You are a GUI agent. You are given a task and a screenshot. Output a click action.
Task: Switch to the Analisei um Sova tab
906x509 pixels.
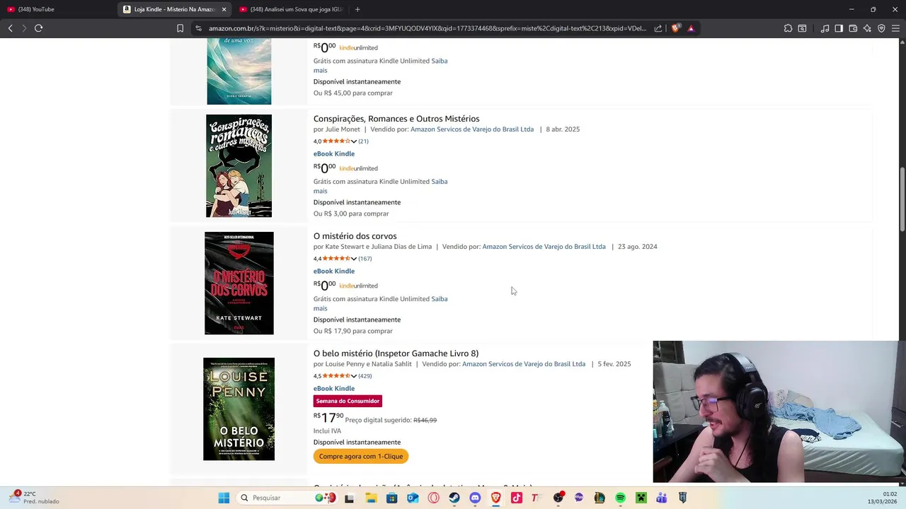(x=292, y=9)
